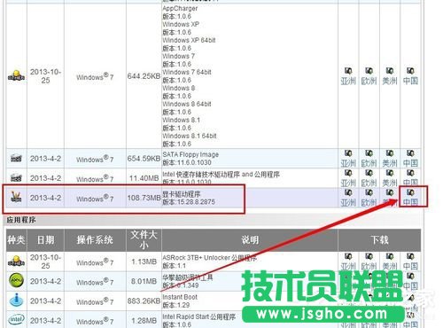Viewport: 443px width, 328px height.
Task: Click the 亚洲 download icon for SATA Floppy Image
Action: point(348,153)
